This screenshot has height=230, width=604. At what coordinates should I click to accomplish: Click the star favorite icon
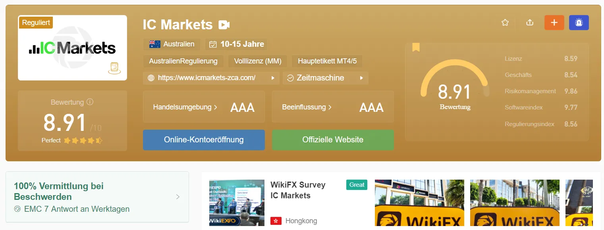(x=505, y=23)
